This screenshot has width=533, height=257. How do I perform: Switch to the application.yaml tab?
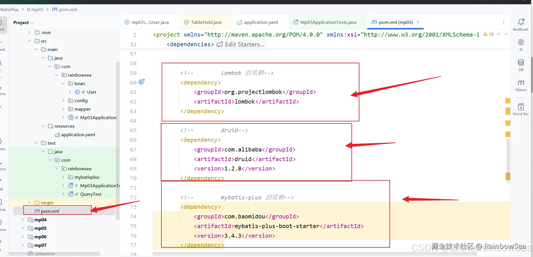pos(258,22)
